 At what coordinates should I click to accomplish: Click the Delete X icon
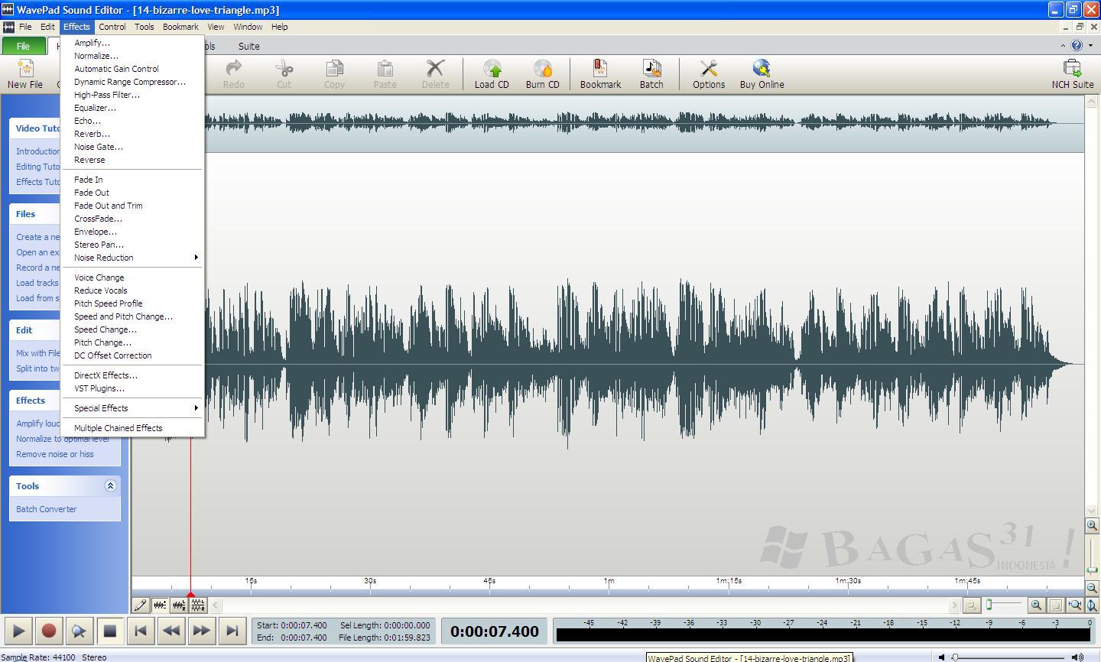coord(435,74)
